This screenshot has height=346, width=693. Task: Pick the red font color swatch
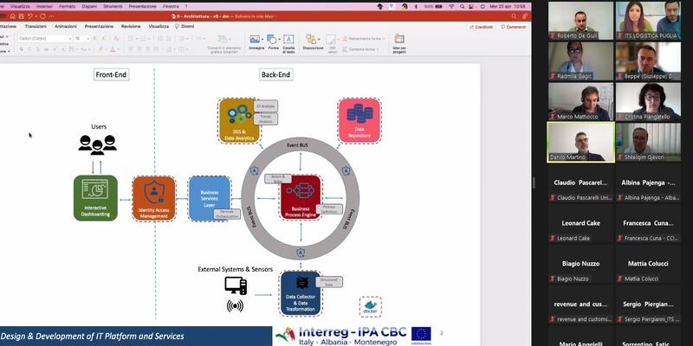pyautogui.click(x=113, y=49)
